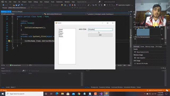Click the ADD button in Form1

click(100, 35)
